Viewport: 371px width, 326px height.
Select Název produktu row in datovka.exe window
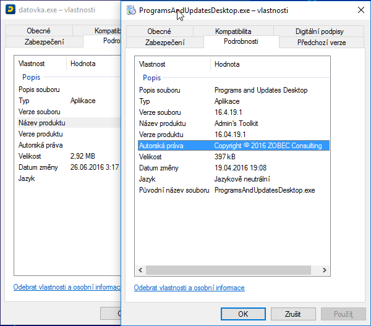click(69, 123)
